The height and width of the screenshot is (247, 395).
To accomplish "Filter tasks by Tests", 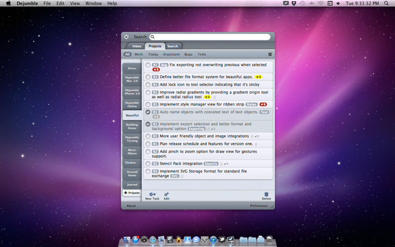I will tap(202, 54).
